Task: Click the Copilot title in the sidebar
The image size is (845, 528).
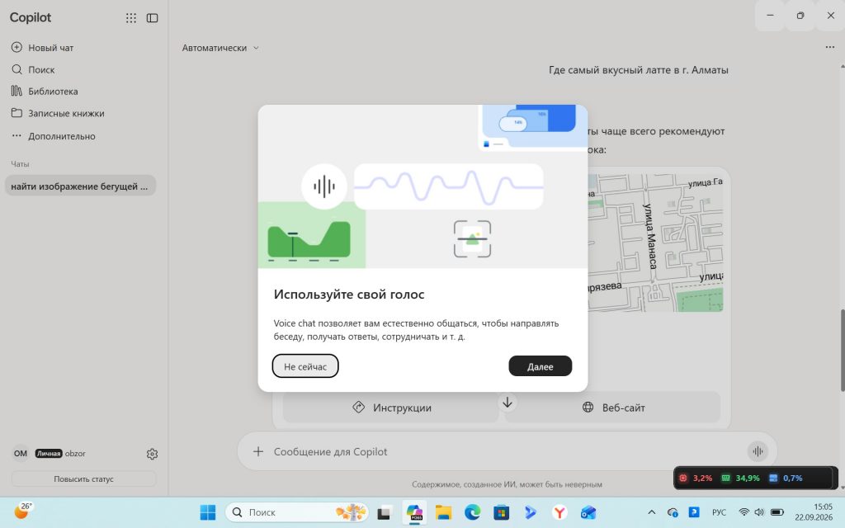Action: coord(31,17)
